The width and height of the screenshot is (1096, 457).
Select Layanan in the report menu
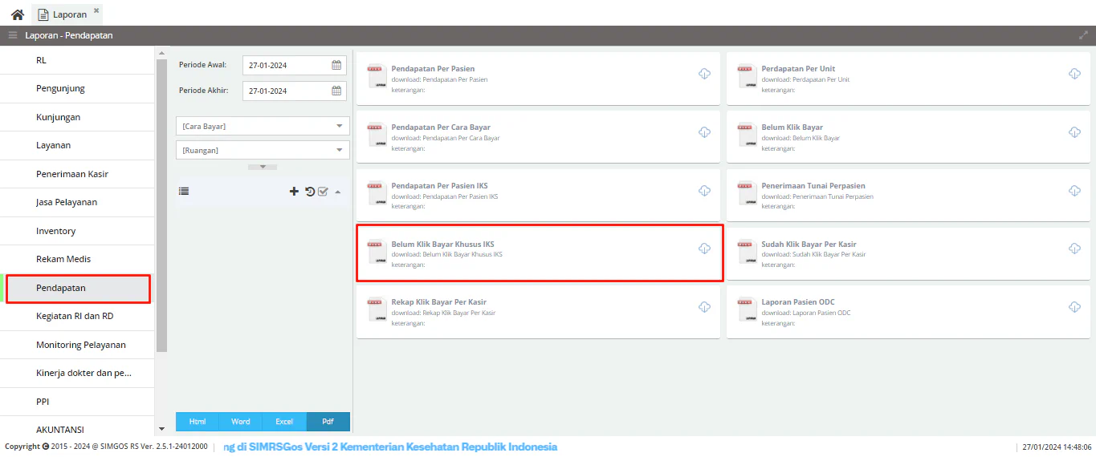click(x=77, y=145)
